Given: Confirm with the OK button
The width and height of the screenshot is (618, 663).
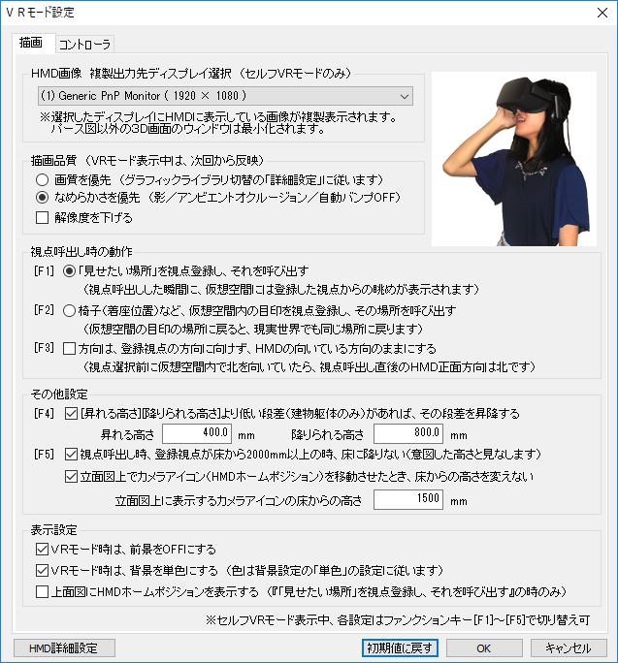Looking at the screenshot, I should pyautogui.click(x=484, y=647).
